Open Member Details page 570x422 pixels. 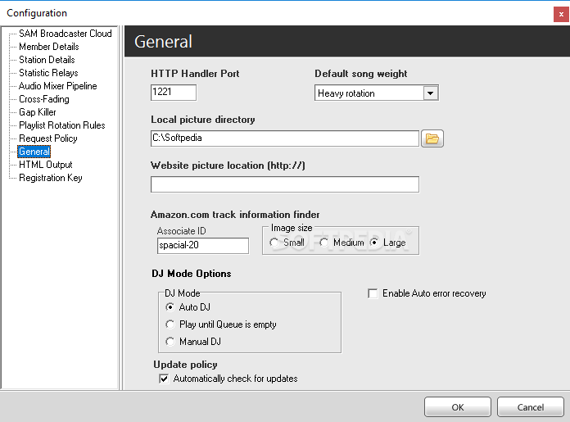pos(48,47)
